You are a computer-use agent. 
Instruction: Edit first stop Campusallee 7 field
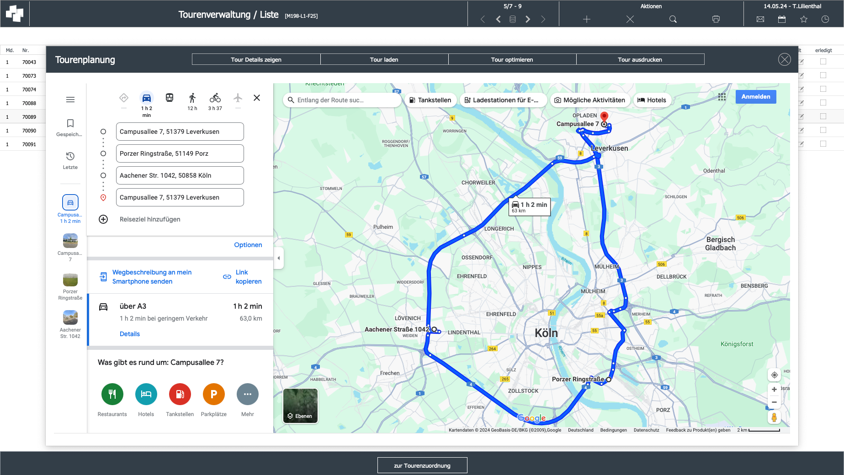tap(180, 132)
